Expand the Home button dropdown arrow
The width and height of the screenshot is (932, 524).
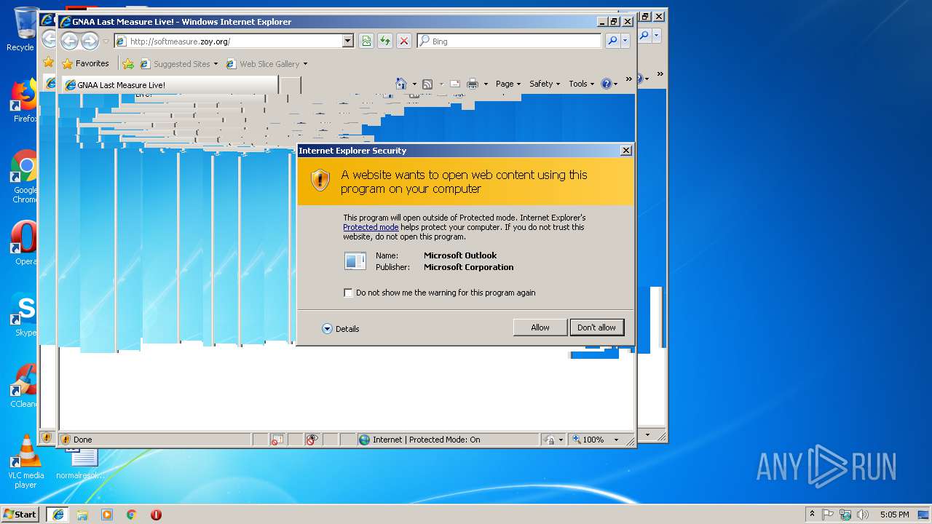(x=414, y=84)
